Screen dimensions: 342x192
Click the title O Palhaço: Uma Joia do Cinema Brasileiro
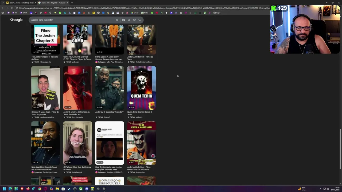click(77, 168)
